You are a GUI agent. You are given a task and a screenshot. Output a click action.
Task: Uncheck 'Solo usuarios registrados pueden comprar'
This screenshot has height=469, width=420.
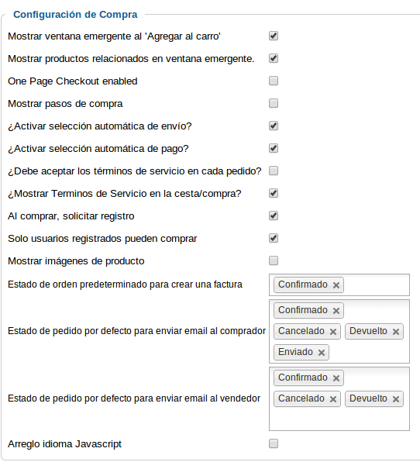click(x=274, y=238)
